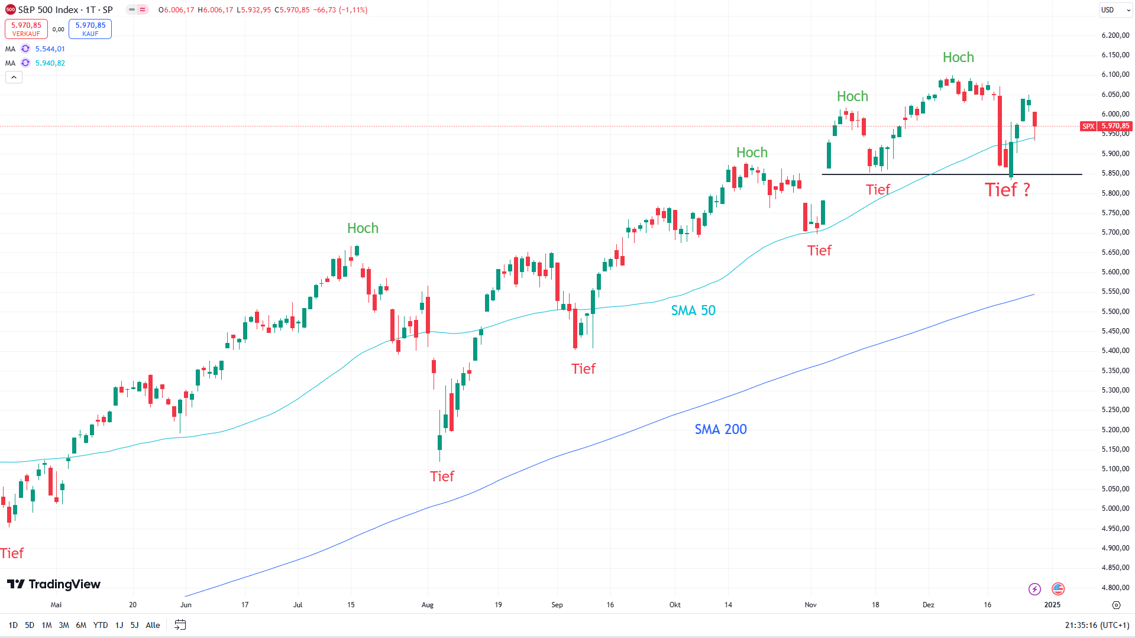Open chart settings gear icon
Screen dimensions: 1135x638
coord(1116,605)
